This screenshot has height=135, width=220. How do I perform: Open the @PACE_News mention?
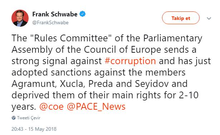(96, 107)
